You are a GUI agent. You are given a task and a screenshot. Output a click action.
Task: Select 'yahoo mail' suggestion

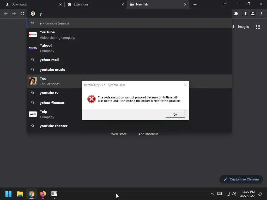129,60
